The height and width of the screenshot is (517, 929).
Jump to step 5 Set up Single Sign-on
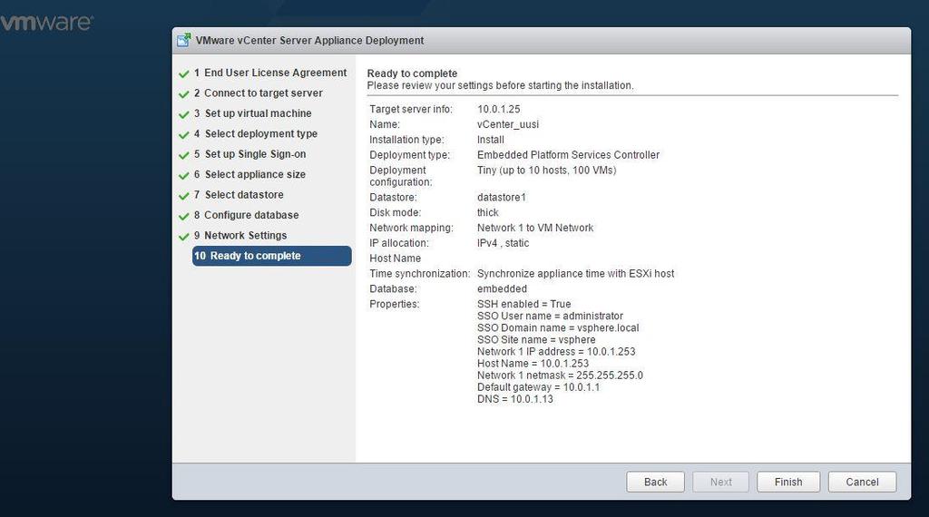(x=250, y=154)
